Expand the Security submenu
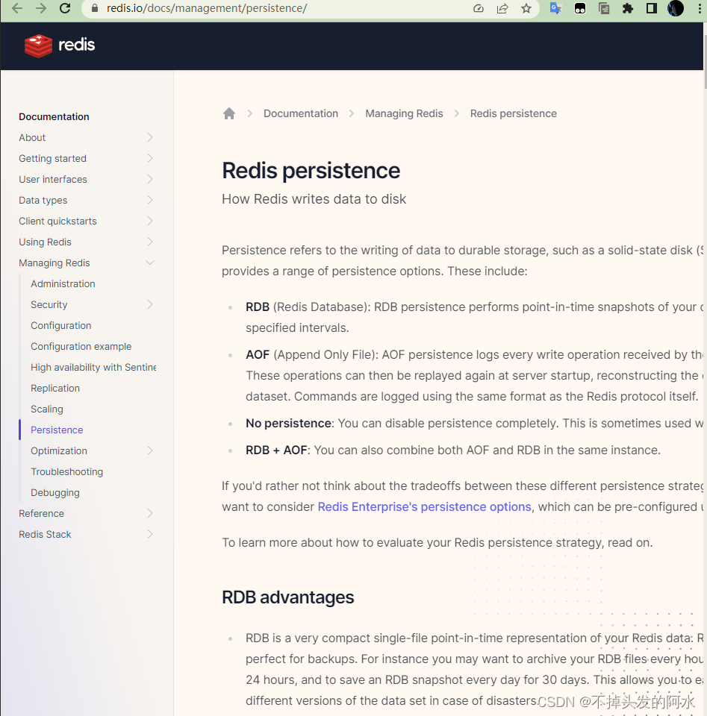The height and width of the screenshot is (716, 707). pos(152,304)
